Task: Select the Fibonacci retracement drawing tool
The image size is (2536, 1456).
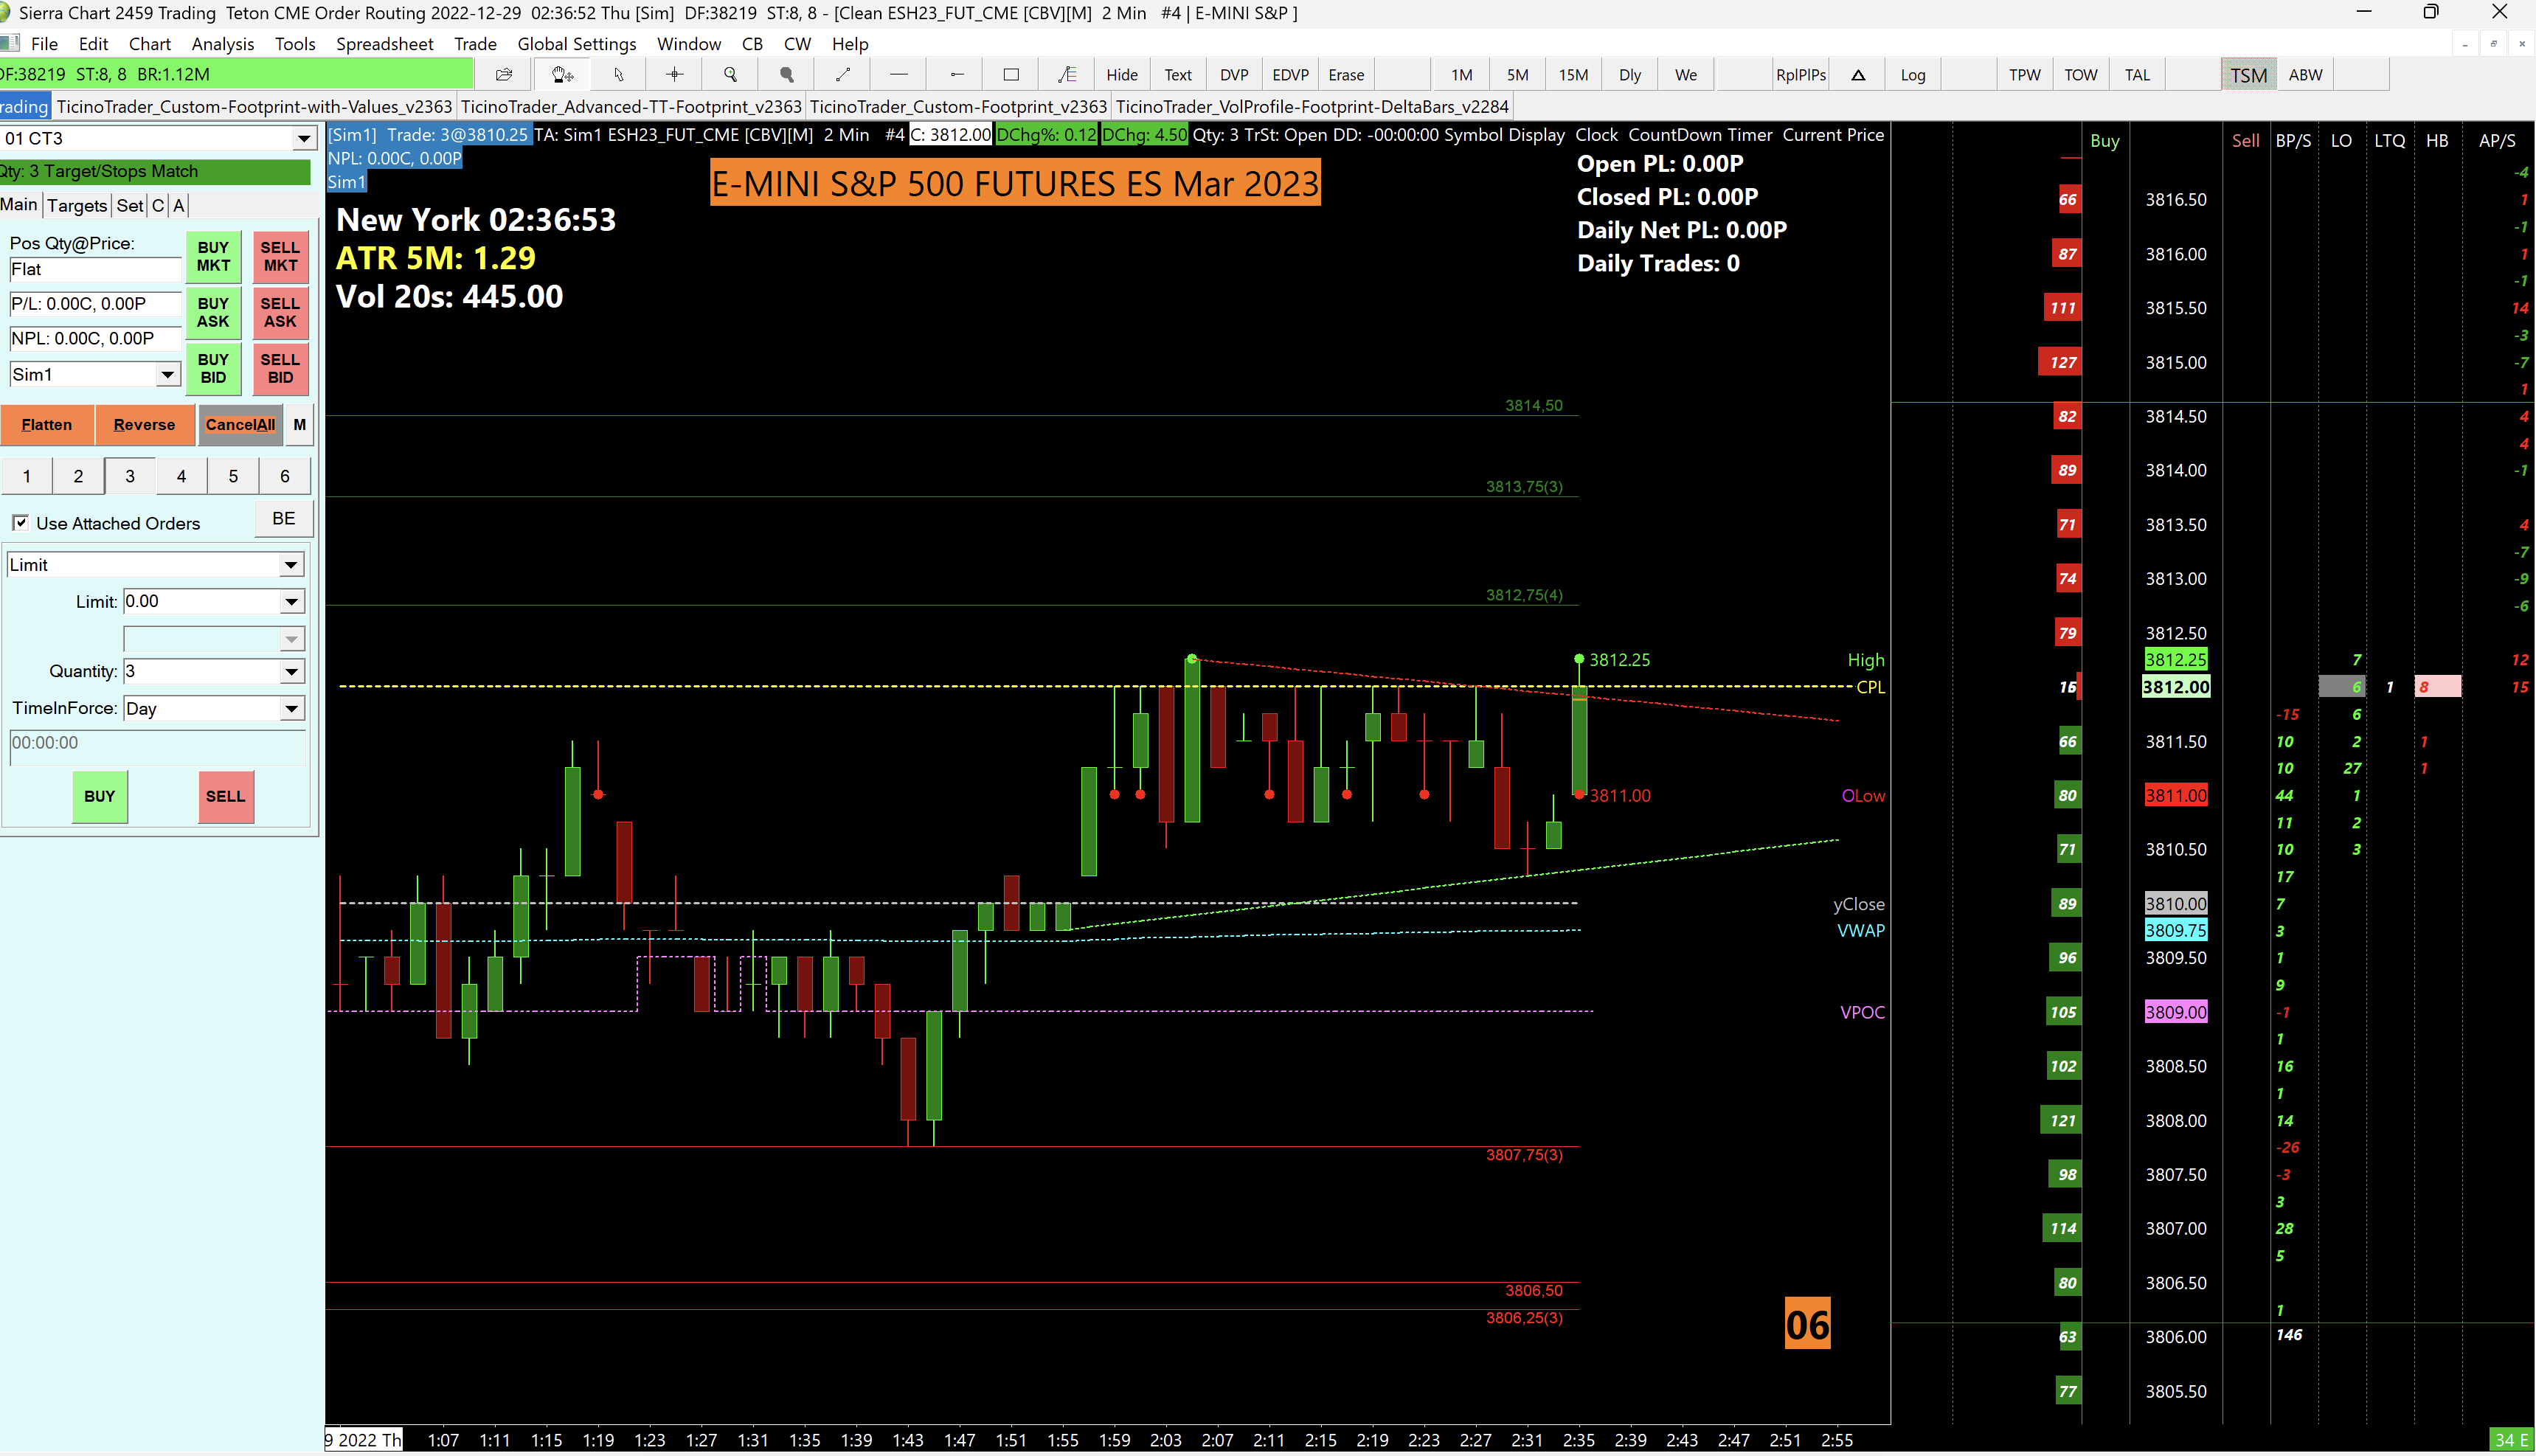Action: pyautogui.click(x=1066, y=75)
